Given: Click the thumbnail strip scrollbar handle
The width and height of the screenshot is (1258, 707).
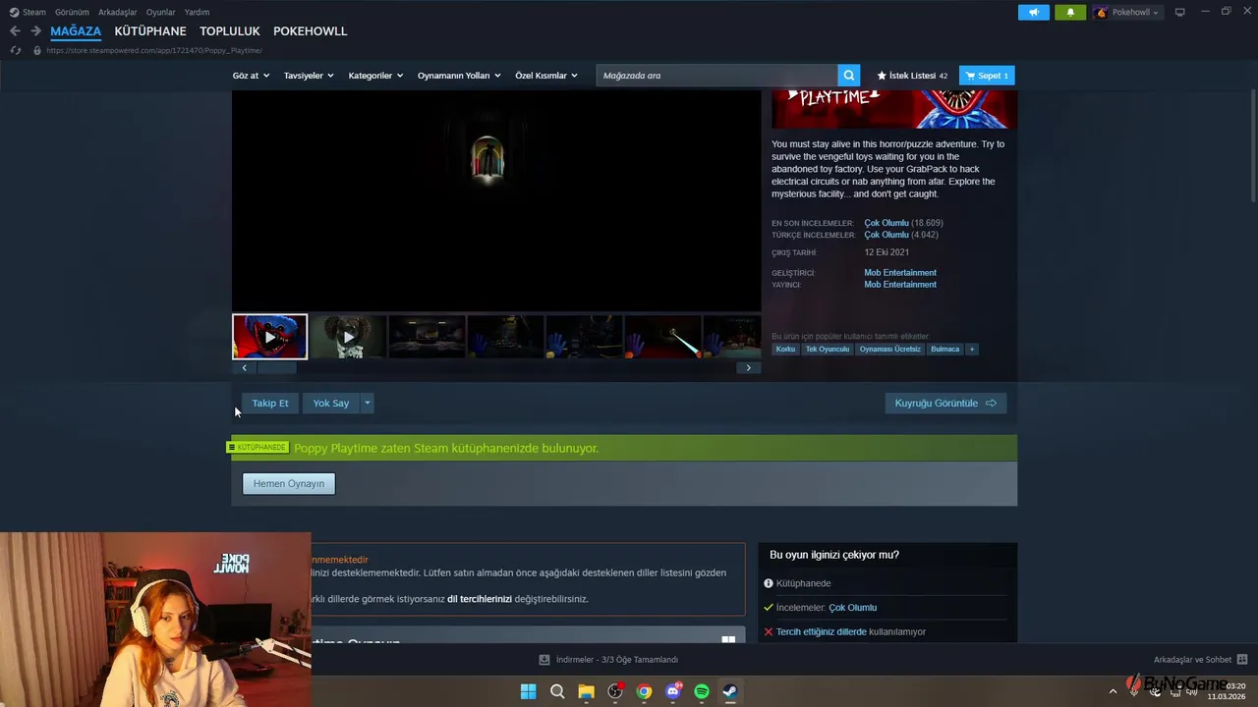Looking at the screenshot, I should click(x=276, y=368).
